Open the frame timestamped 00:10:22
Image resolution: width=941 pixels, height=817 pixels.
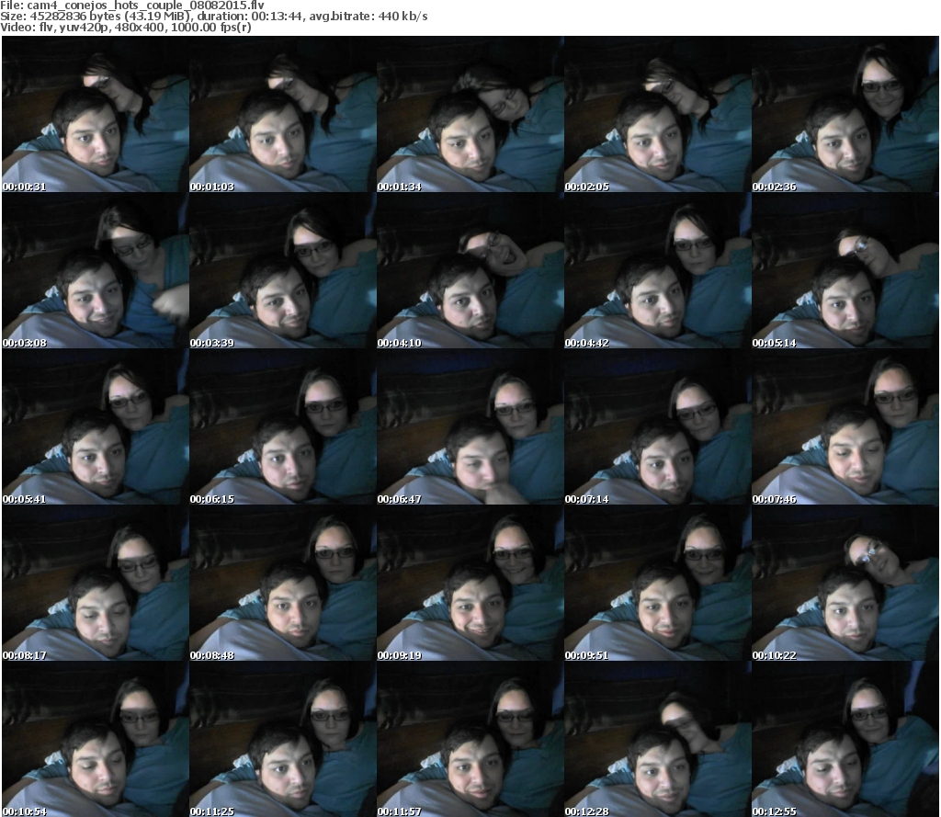pos(845,583)
